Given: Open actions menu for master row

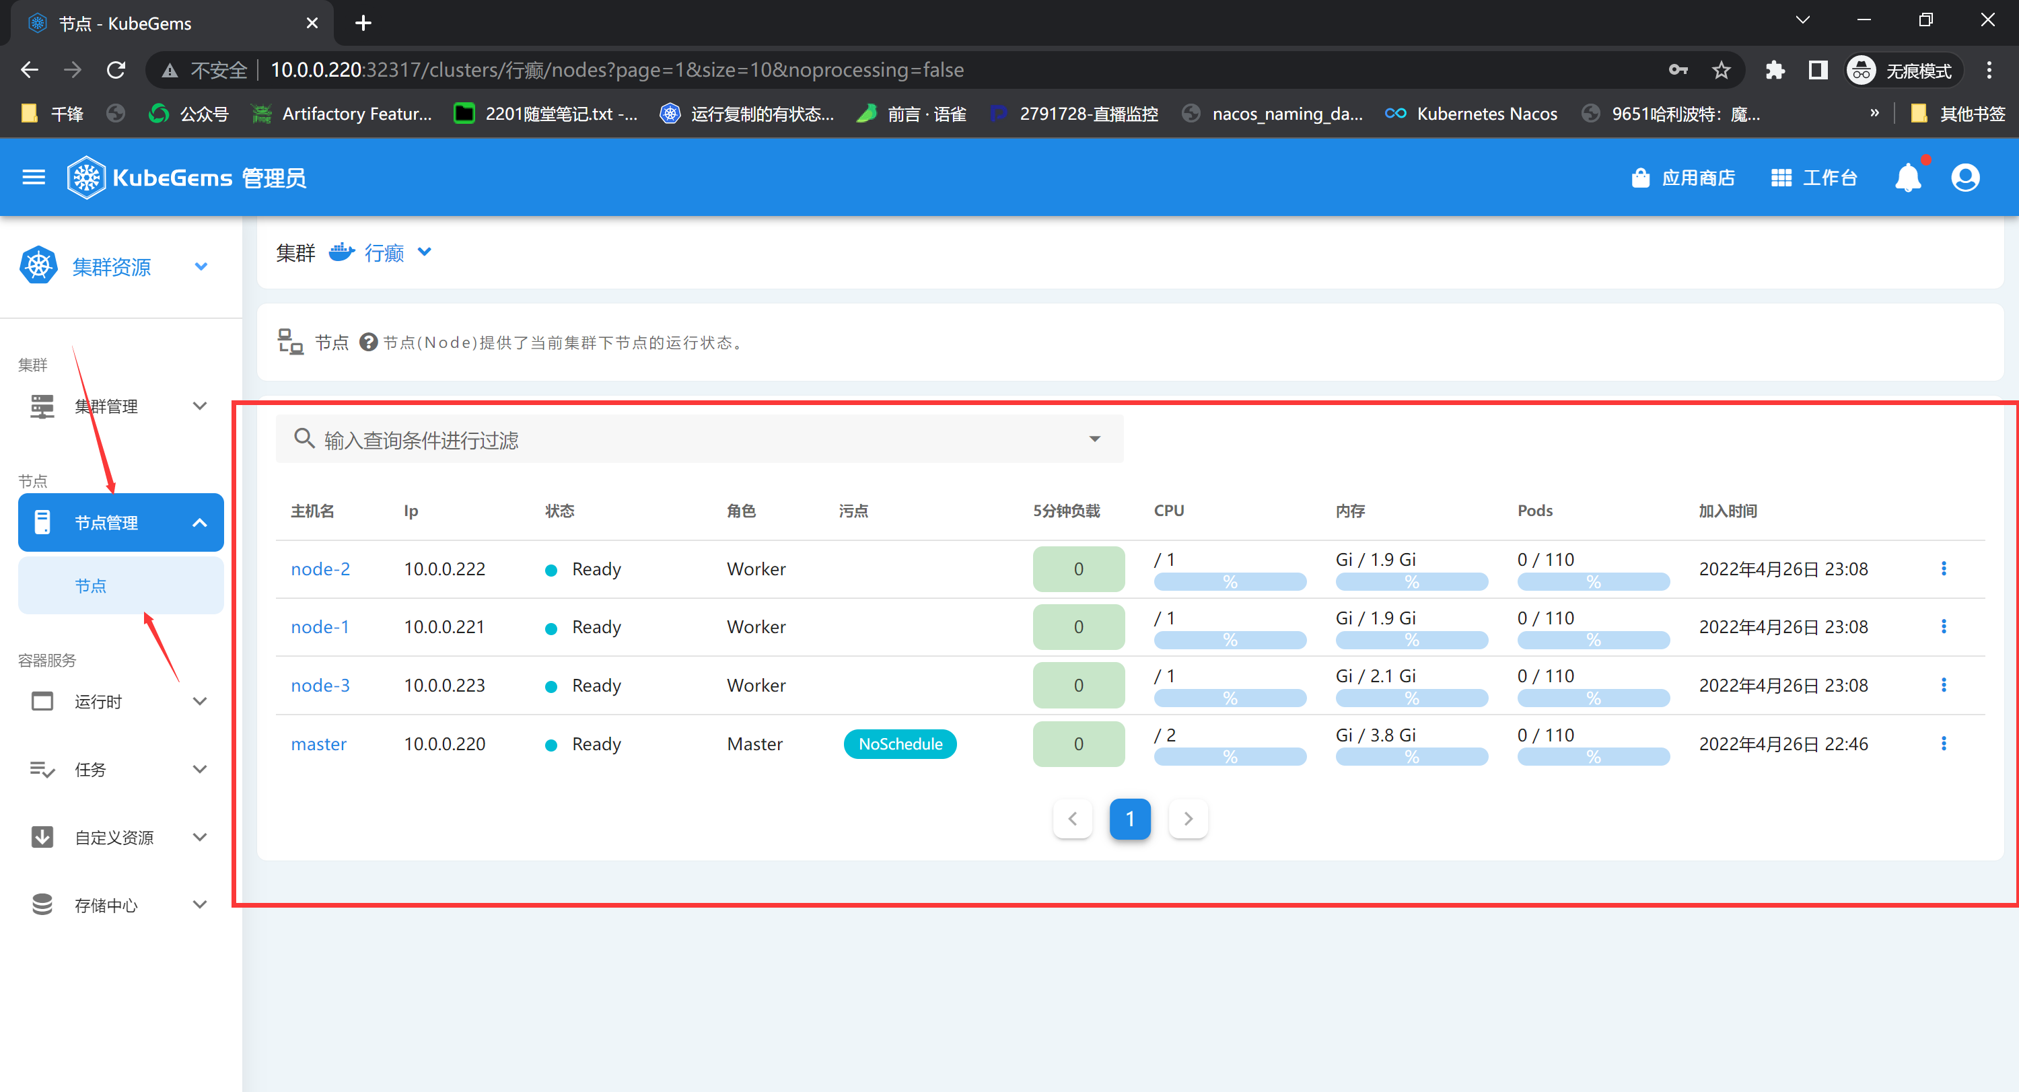Looking at the screenshot, I should [1943, 743].
